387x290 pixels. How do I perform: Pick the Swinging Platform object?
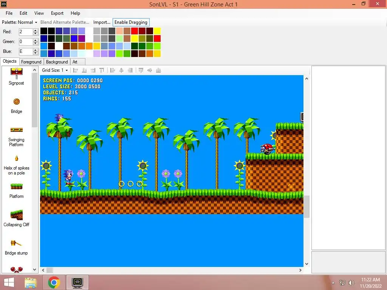(x=16, y=137)
